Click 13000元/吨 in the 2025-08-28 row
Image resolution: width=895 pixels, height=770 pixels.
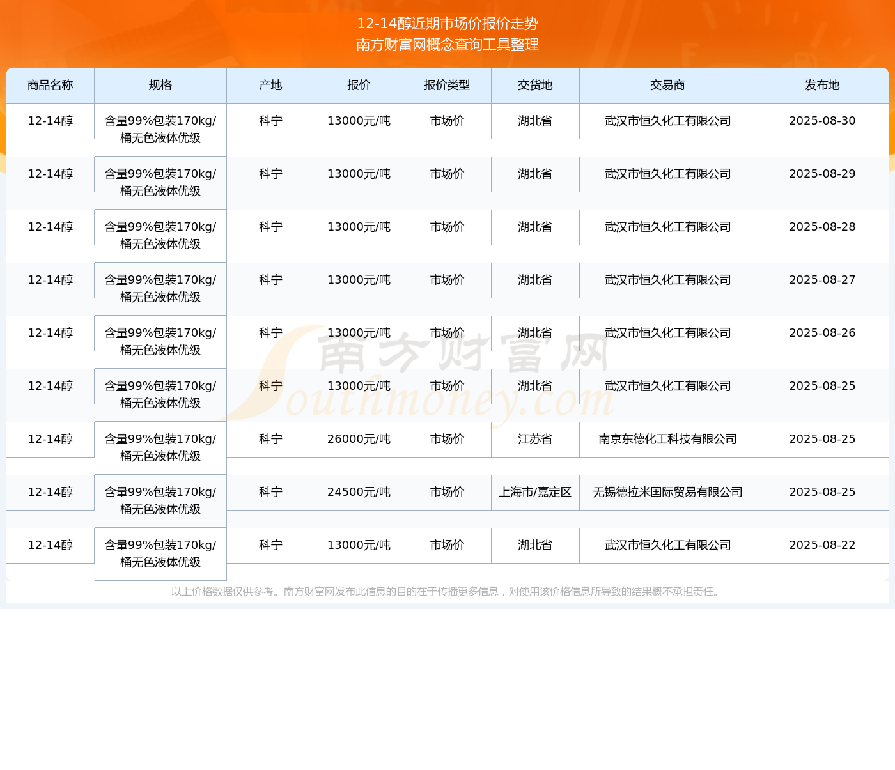tap(359, 227)
